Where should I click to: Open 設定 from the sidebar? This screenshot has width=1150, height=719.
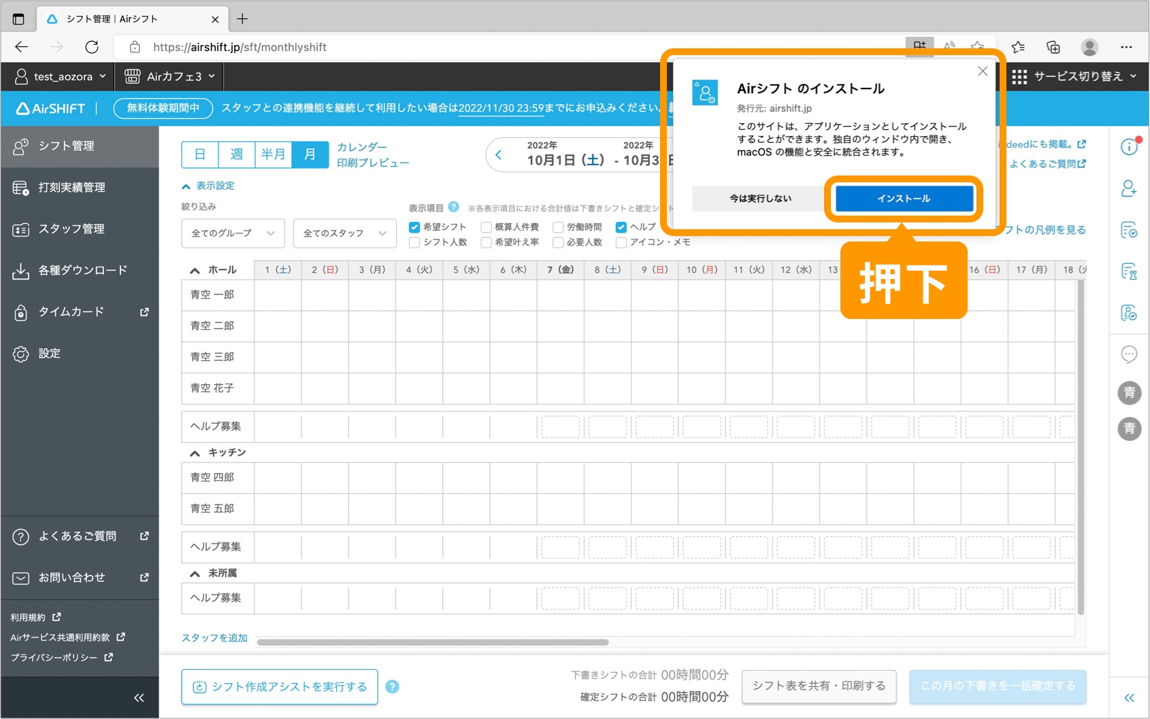[x=49, y=353]
